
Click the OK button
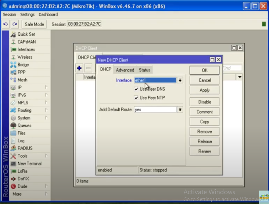pyautogui.click(x=204, y=70)
